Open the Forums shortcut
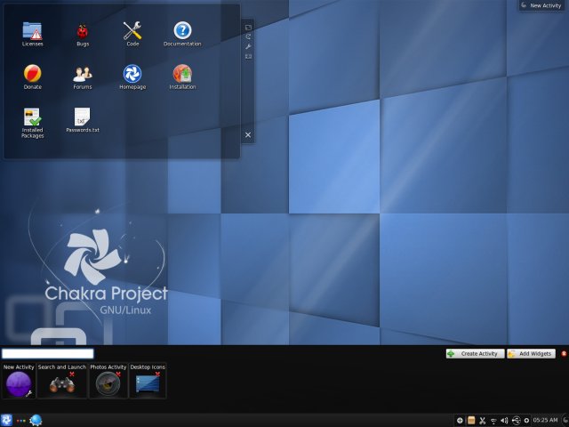 [x=83, y=74]
